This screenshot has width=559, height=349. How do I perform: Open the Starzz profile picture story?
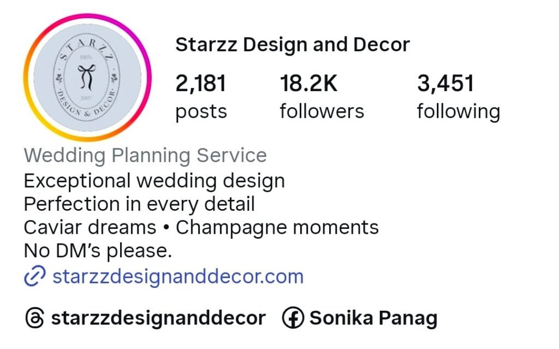tap(87, 78)
